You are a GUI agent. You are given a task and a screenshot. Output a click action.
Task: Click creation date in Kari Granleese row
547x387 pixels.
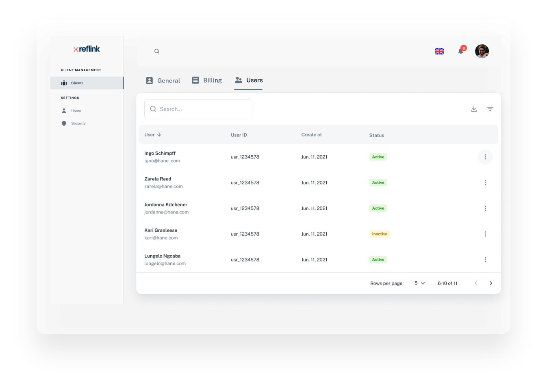click(314, 234)
